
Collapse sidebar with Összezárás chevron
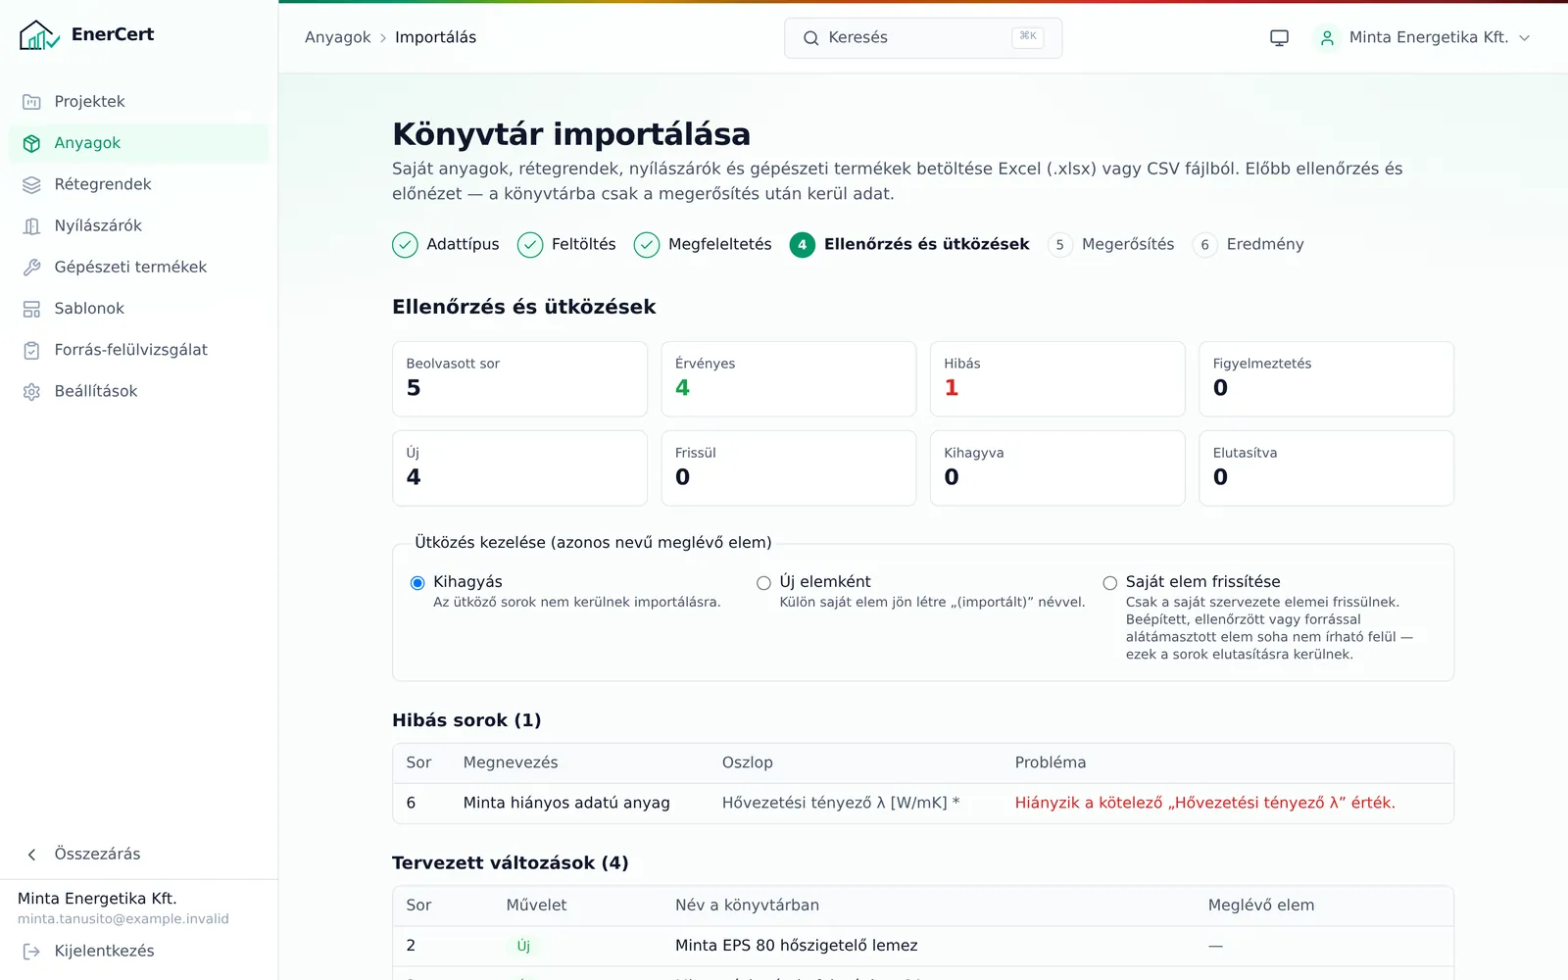31,855
